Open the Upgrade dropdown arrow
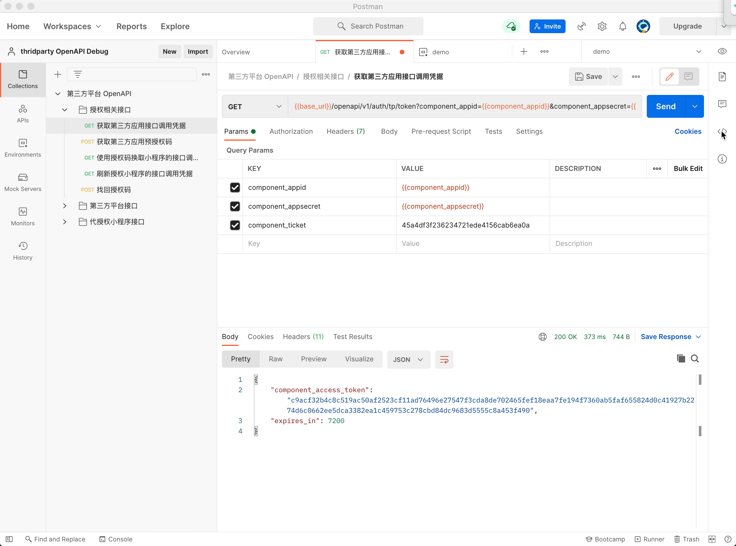The image size is (736, 546). pyautogui.click(x=724, y=26)
